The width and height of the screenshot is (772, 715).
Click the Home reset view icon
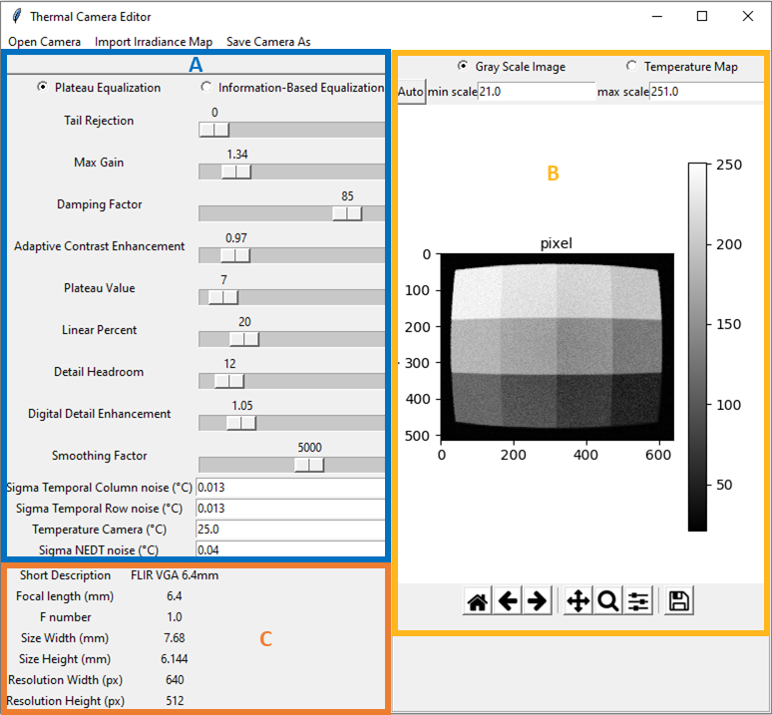[x=479, y=601]
